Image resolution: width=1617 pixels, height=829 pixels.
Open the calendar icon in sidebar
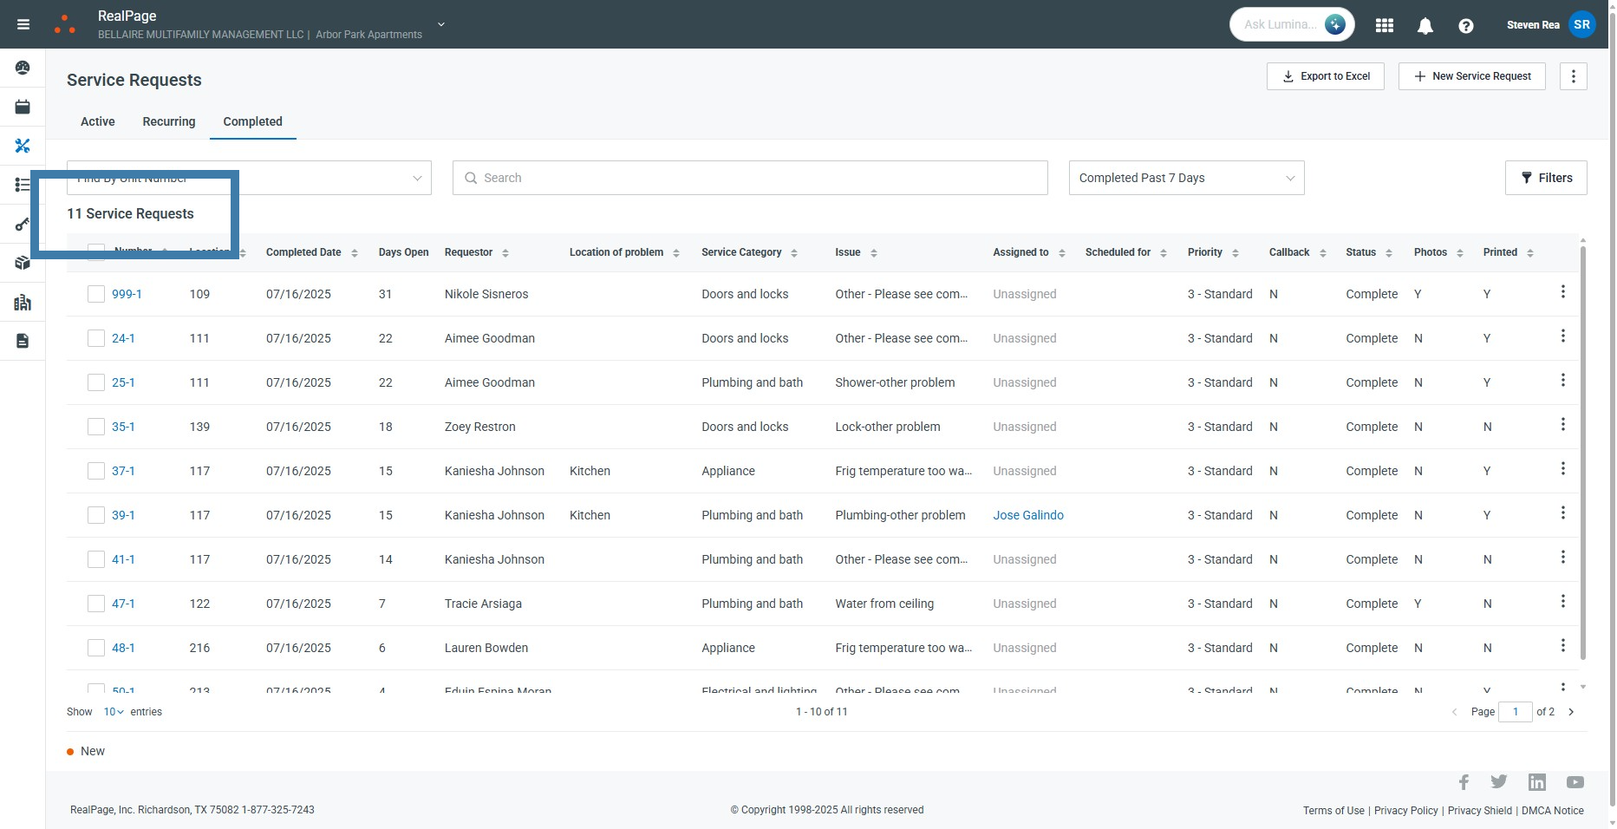[x=23, y=107]
